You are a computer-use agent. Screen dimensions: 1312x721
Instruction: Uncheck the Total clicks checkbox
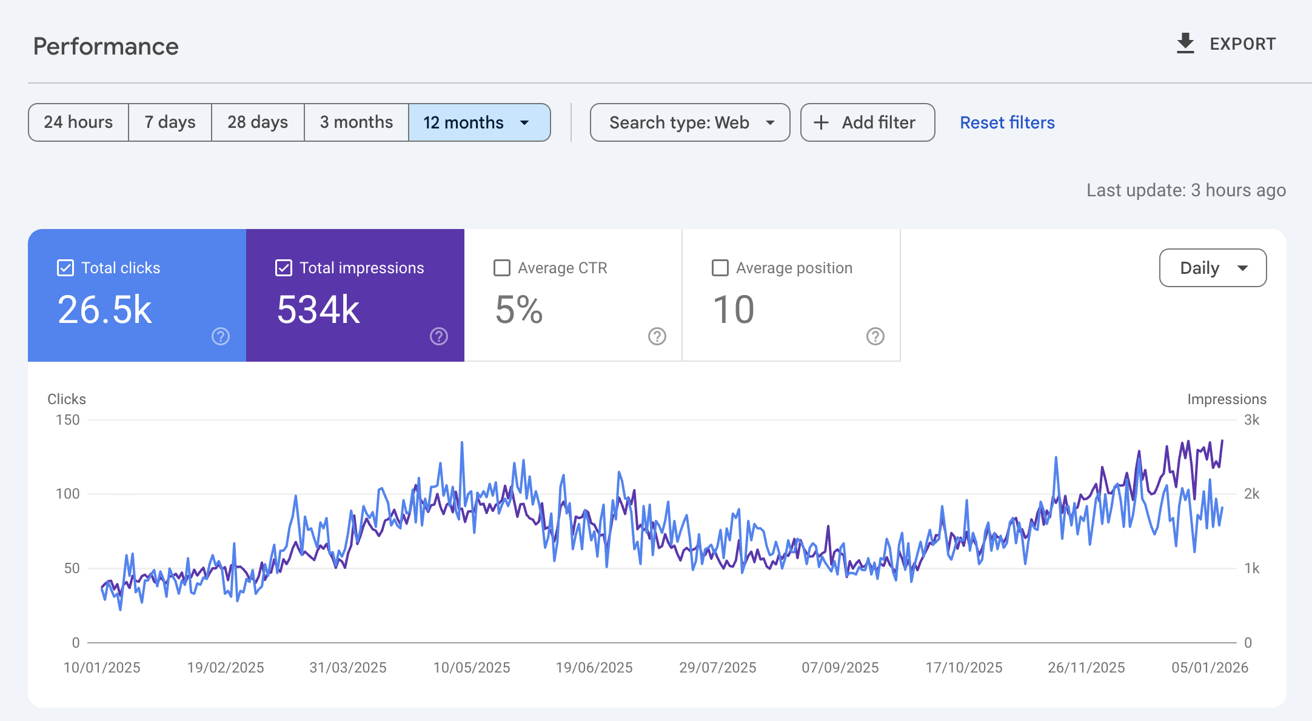pyautogui.click(x=65, y=268)
